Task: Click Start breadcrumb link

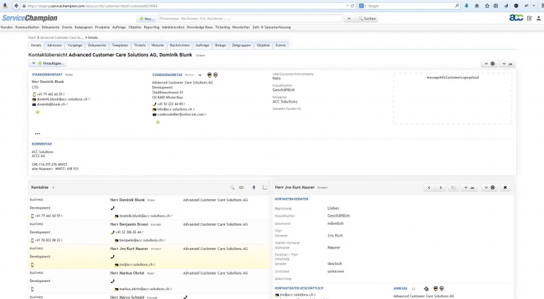Action: [x=32, y=37]
